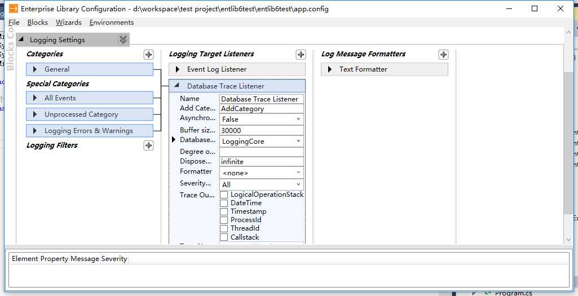
Task: Open the Severity filter All dropdown
Action: 262,184
